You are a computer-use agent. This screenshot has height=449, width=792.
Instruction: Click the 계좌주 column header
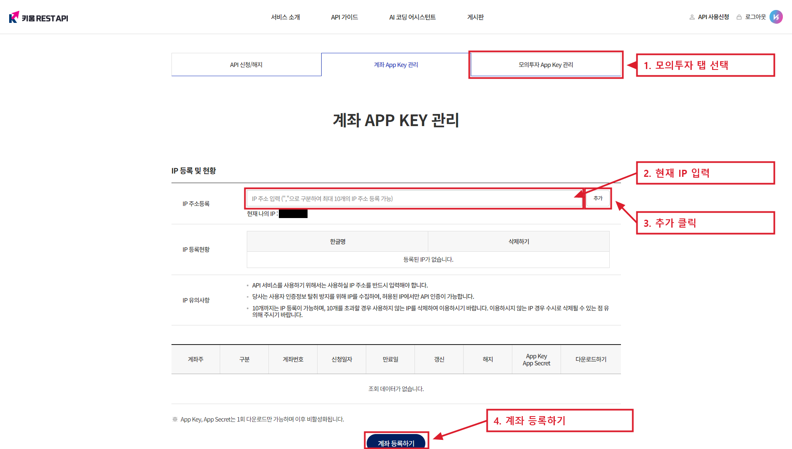pyautogui.click(x=196, y=359)
